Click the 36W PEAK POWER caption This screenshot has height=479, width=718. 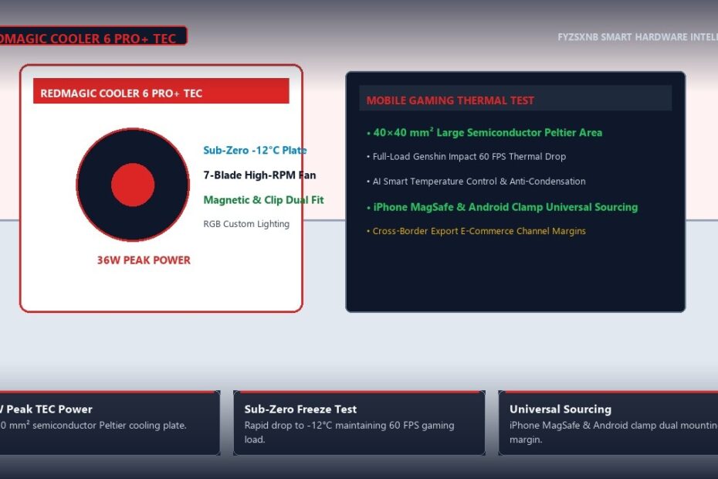click(144, 260)
